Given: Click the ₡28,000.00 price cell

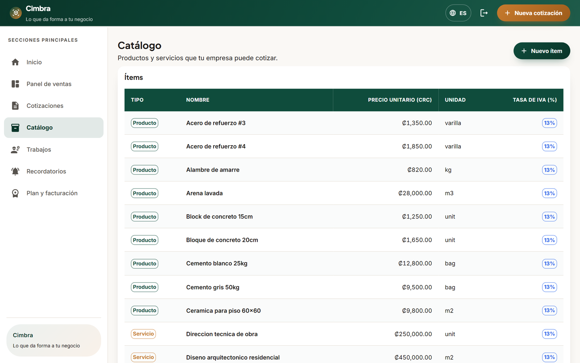Looking at the screenshot, I should tap(415, 193).
